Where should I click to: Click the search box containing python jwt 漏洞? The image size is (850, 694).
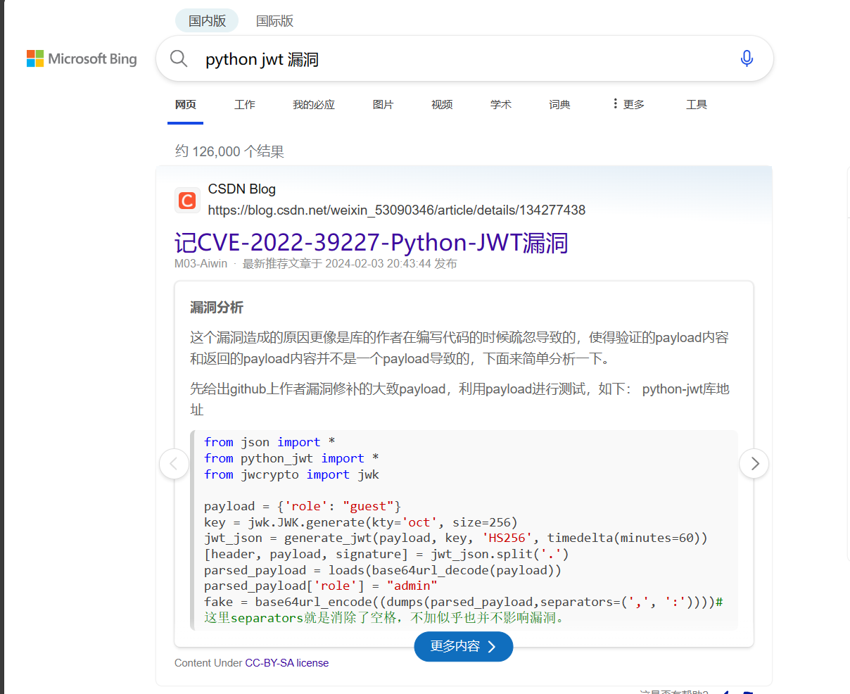(464, 59)
